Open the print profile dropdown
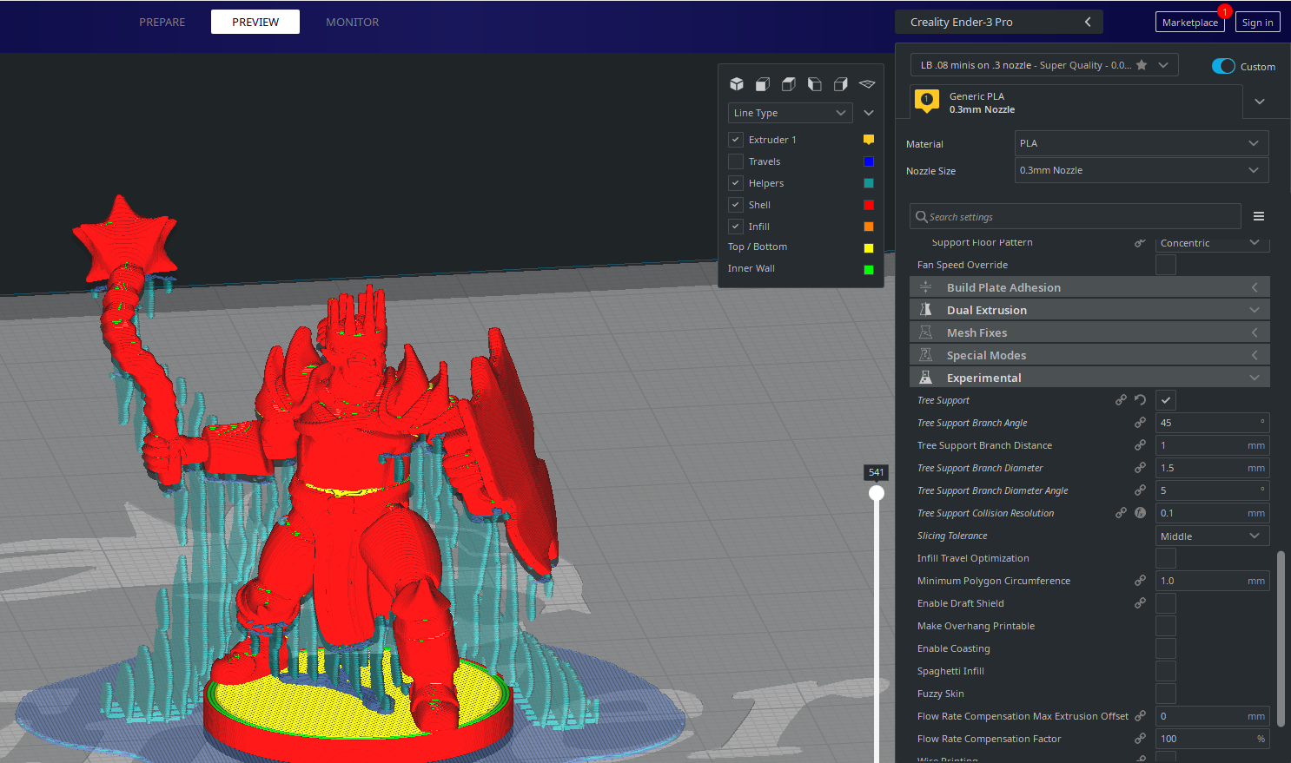Image resolution: width=1291 pixels, height=763 pixels. [x=1044, y=65]
